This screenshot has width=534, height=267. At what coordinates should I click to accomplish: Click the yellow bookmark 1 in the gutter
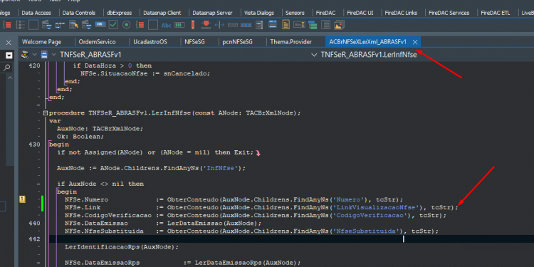click(23, 199)
